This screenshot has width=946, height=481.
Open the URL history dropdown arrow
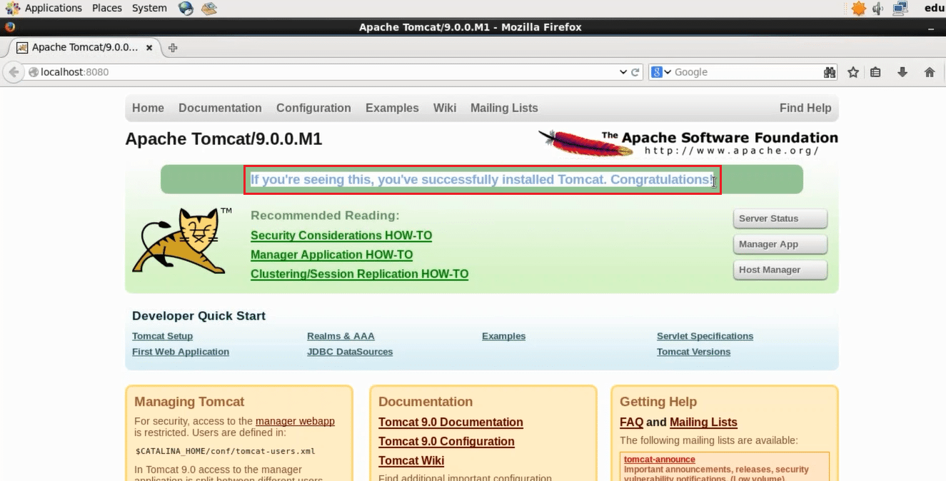tap(623, 72)
